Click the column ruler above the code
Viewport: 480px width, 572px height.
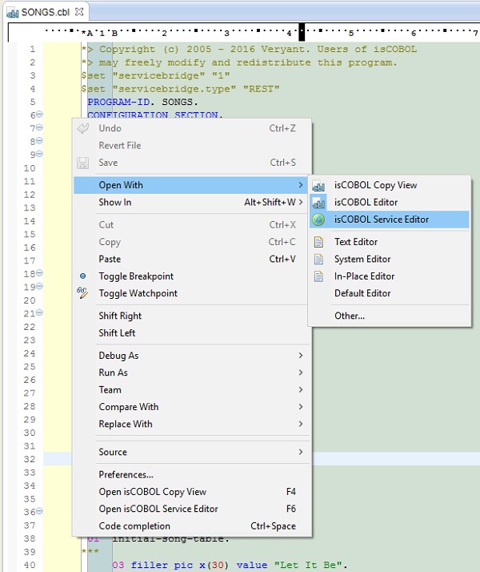(240, 33)
